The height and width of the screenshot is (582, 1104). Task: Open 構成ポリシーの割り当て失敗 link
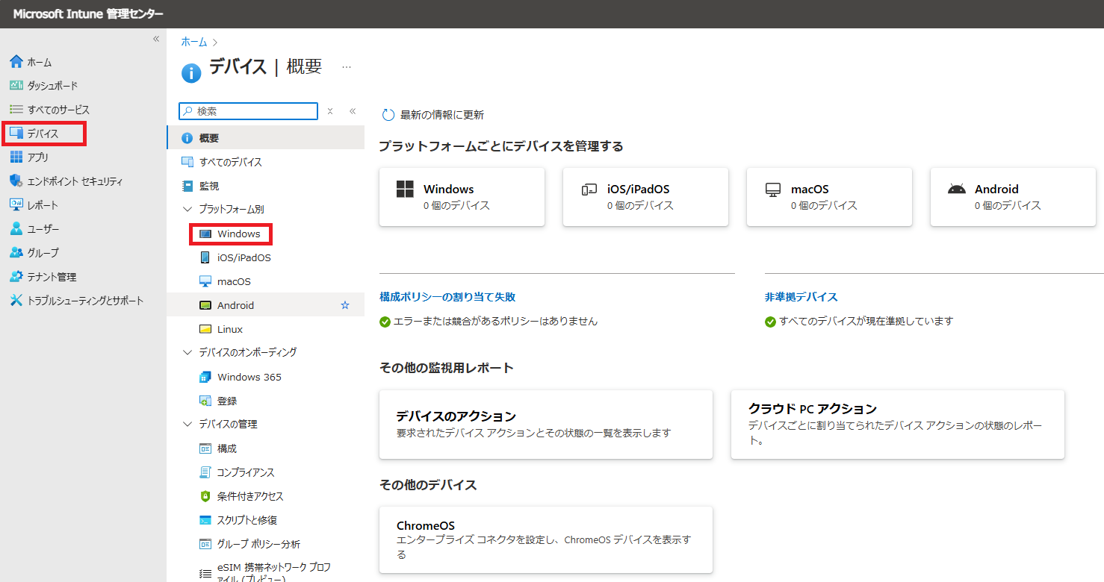[447, 297]
